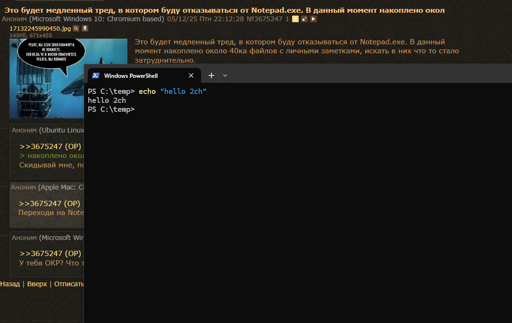Click the 'Переходи на Note' reply text
Screen dimensions: 512x323
[x=51, y=213]
